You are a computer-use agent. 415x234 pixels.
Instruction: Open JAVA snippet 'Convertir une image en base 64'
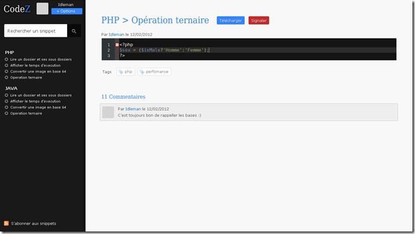[38, 108]
